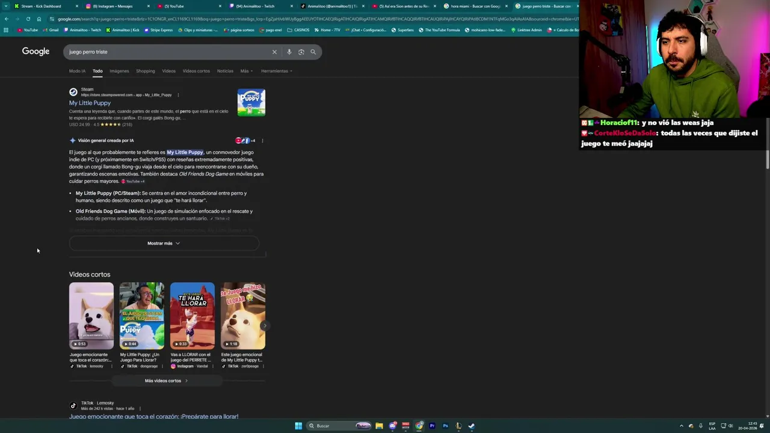Select the Noticias search tab
Viewport: 770px width, 433px height.
coord(225,71)
